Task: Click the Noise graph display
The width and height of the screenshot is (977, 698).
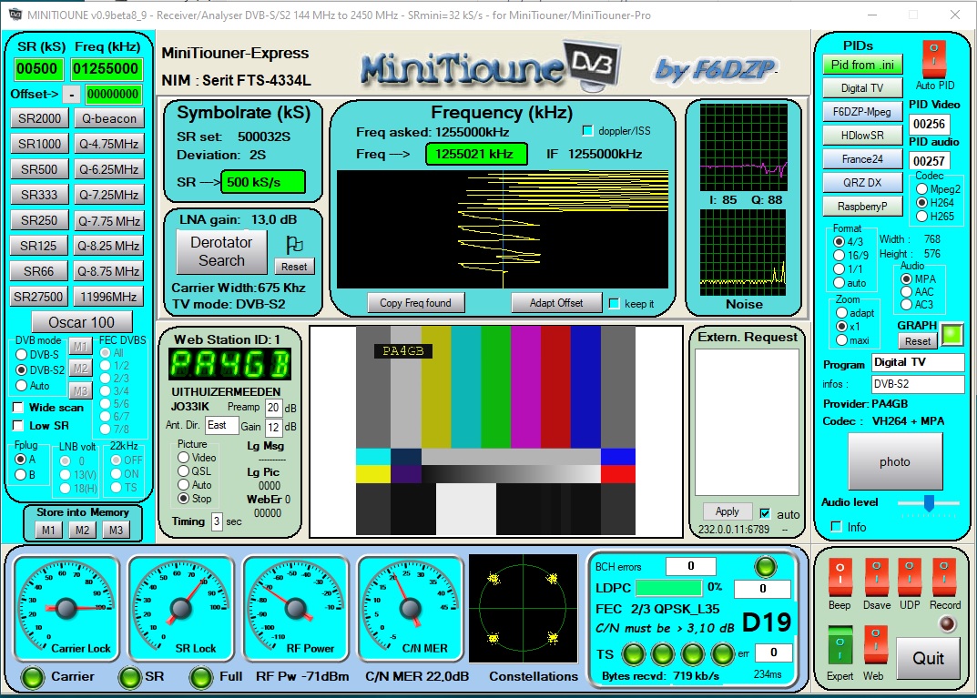Action: pos(743,252)
